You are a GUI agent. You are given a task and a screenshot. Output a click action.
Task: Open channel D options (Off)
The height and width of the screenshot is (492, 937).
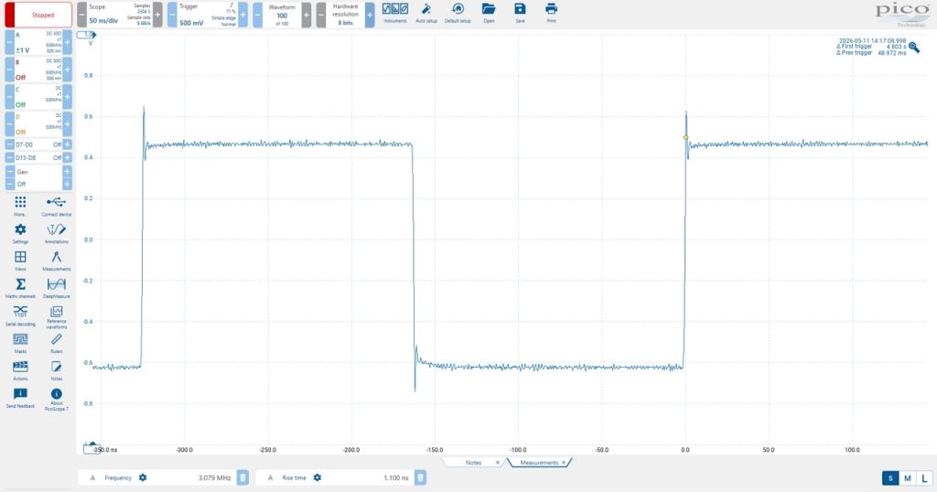tap(38, 124)
